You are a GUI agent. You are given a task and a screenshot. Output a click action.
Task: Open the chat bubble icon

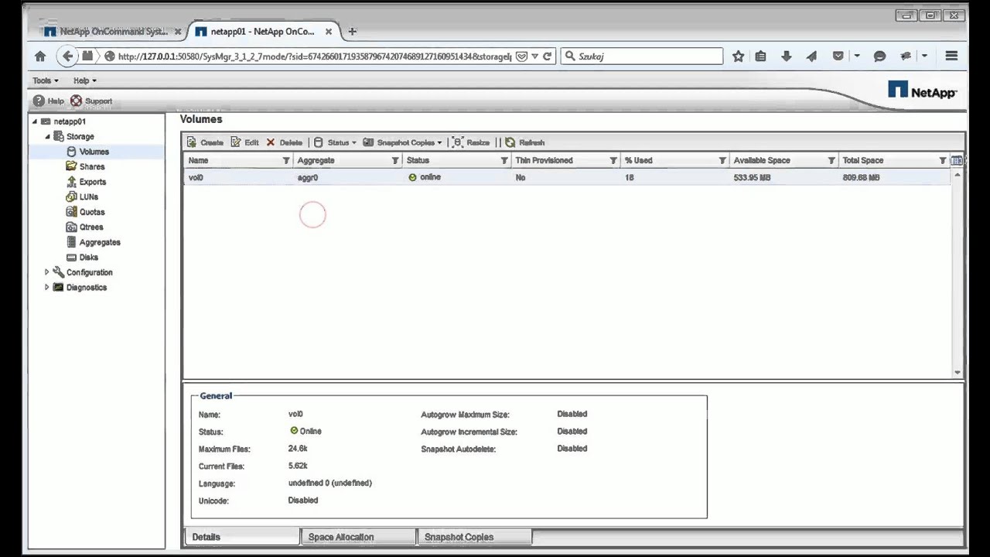(879, 56)
